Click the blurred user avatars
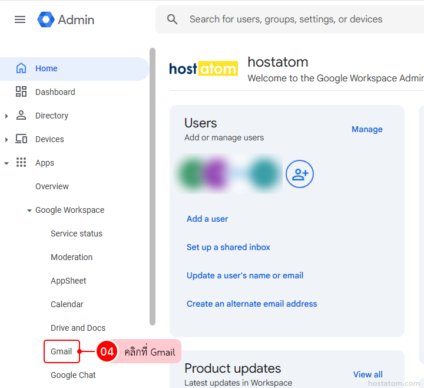Screen dimensions: 424x388 tap(228, 174)
